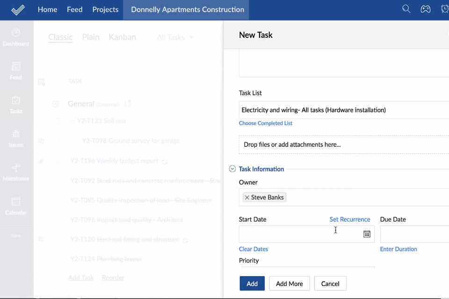Viewport: 449px width, 299px height.
Task: Click the Due Date input field
Action: pos(414,234)
